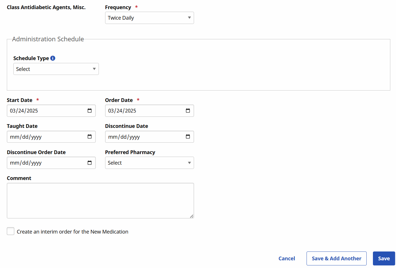Expand the Schedule Type Select dropdown
Image resolution: width=396 pixels, height=268 pixels.
click(x=56, y=69)
